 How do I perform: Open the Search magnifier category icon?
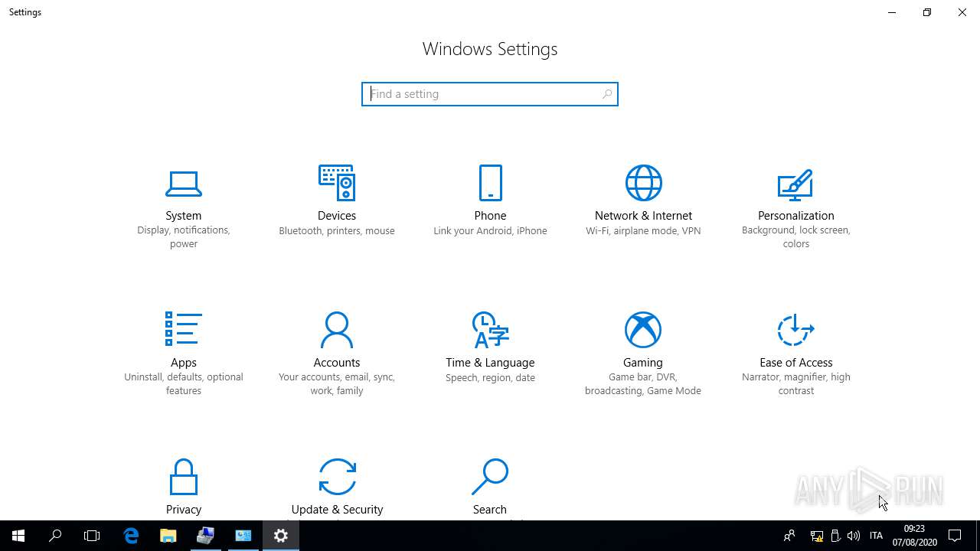(490, 477)
